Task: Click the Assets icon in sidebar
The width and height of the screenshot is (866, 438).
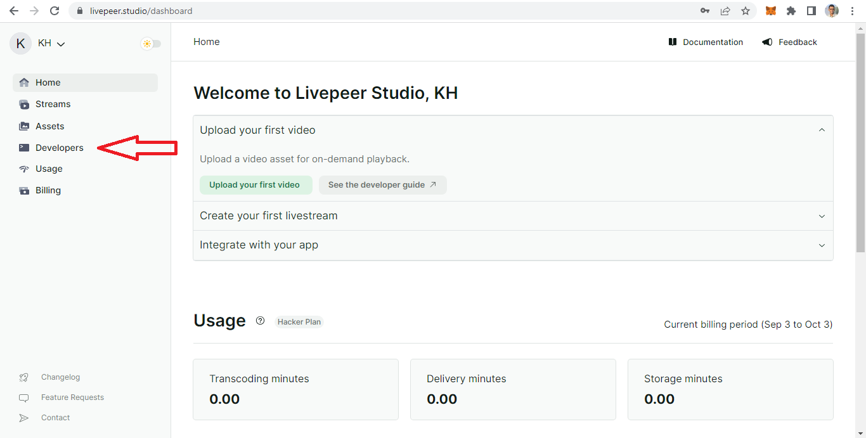Action: (x=24, y=126)
